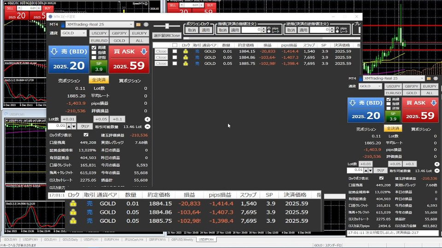Image resolution: width=442 pixels, height=248 pixels.
Task: Switch to the GBPUSD,Weekly chart tab
Action: point(182,240)
